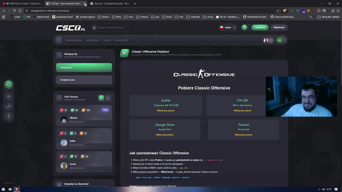Viewport: 342px width, 192px height.
Task: Open the finanse bookmarks folder
Action: (x=103, y=17)
